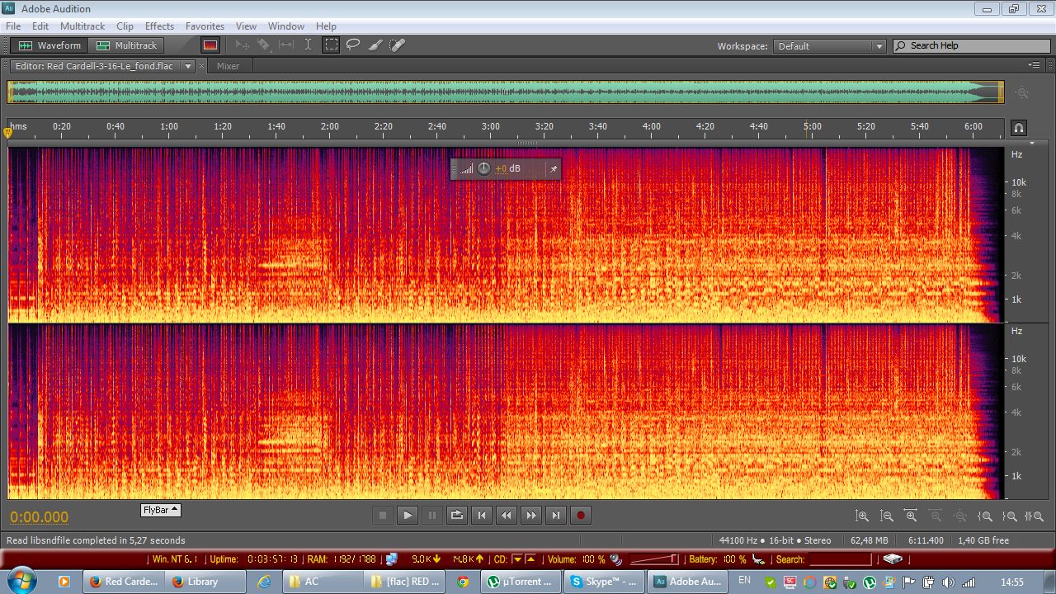Viewport: 1056px width, 594px height.
Task: Select the Lasso Selection tool
Action: (353, 45)
